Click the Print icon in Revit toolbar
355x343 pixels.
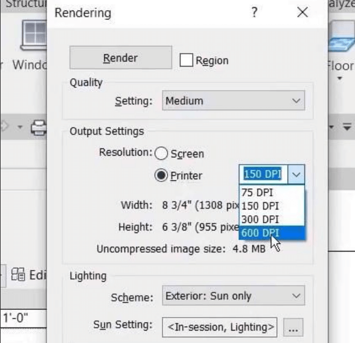[39, 128]
